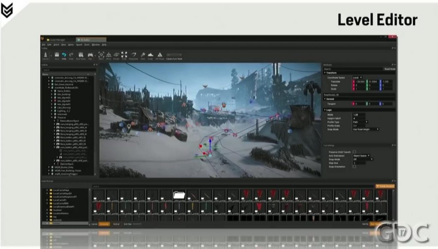Open the Coordinate Space Local dropdown
Screen dimensions: 438x249
(x=357, y=77)
